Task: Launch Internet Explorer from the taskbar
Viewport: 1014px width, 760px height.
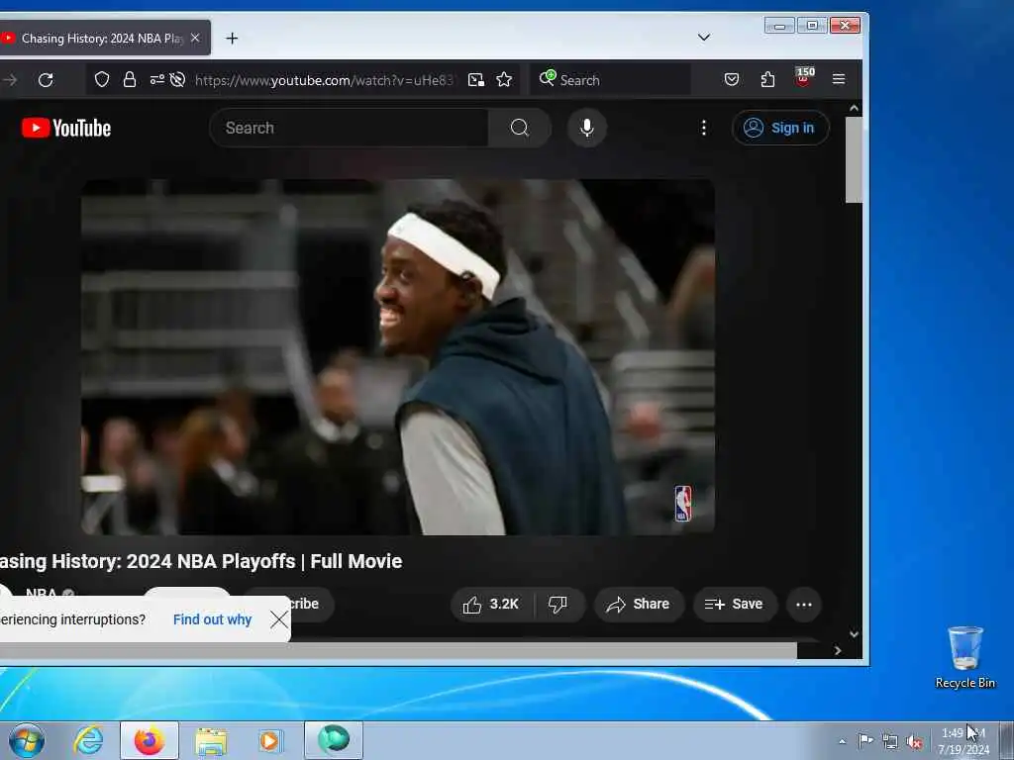Action: point(88,740)
